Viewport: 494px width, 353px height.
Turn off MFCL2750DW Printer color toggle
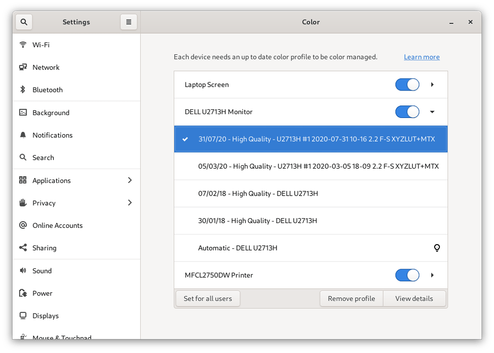[407, 275]
